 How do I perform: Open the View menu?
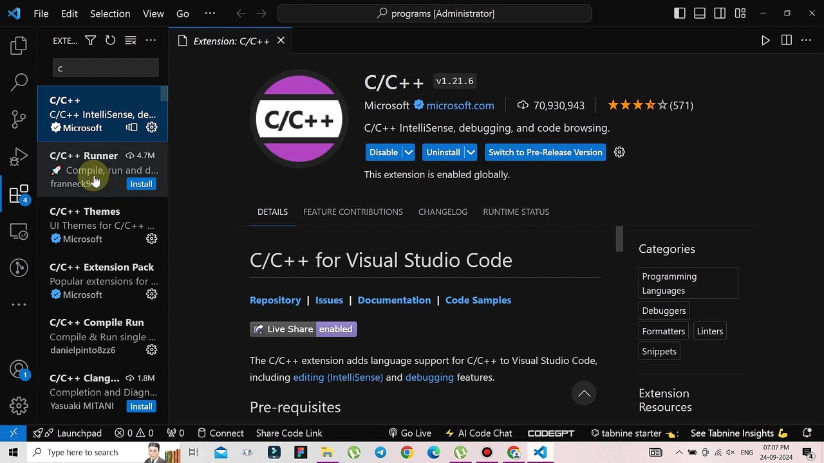153,13
